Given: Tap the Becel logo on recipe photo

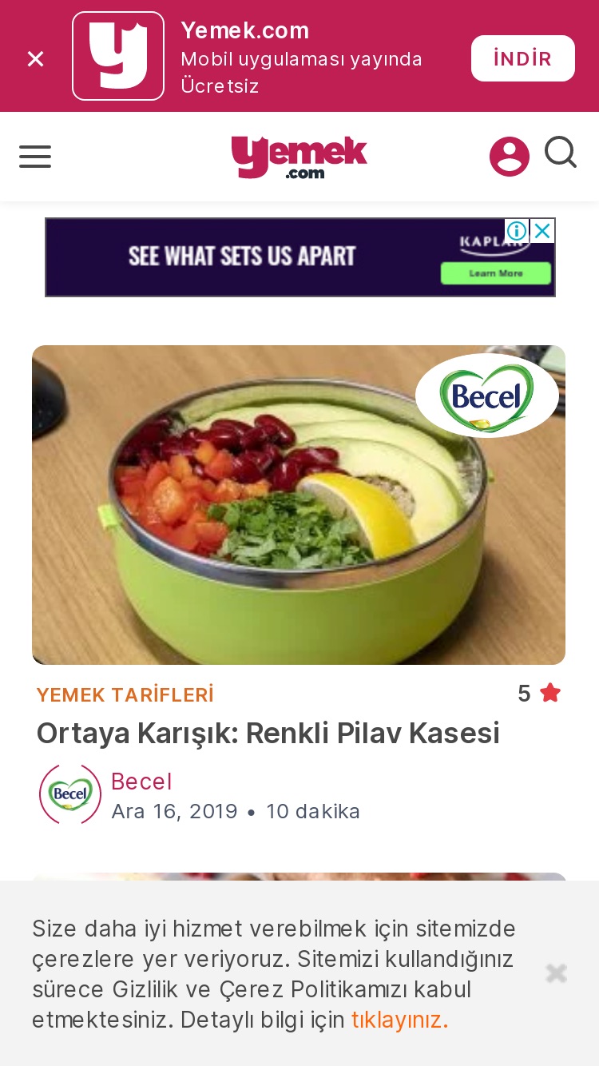Looking at the screenshot, I should [x=486, y=396].
